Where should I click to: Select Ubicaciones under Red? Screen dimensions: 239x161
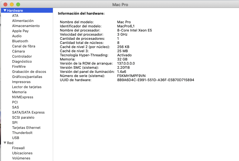coord(22,153)
